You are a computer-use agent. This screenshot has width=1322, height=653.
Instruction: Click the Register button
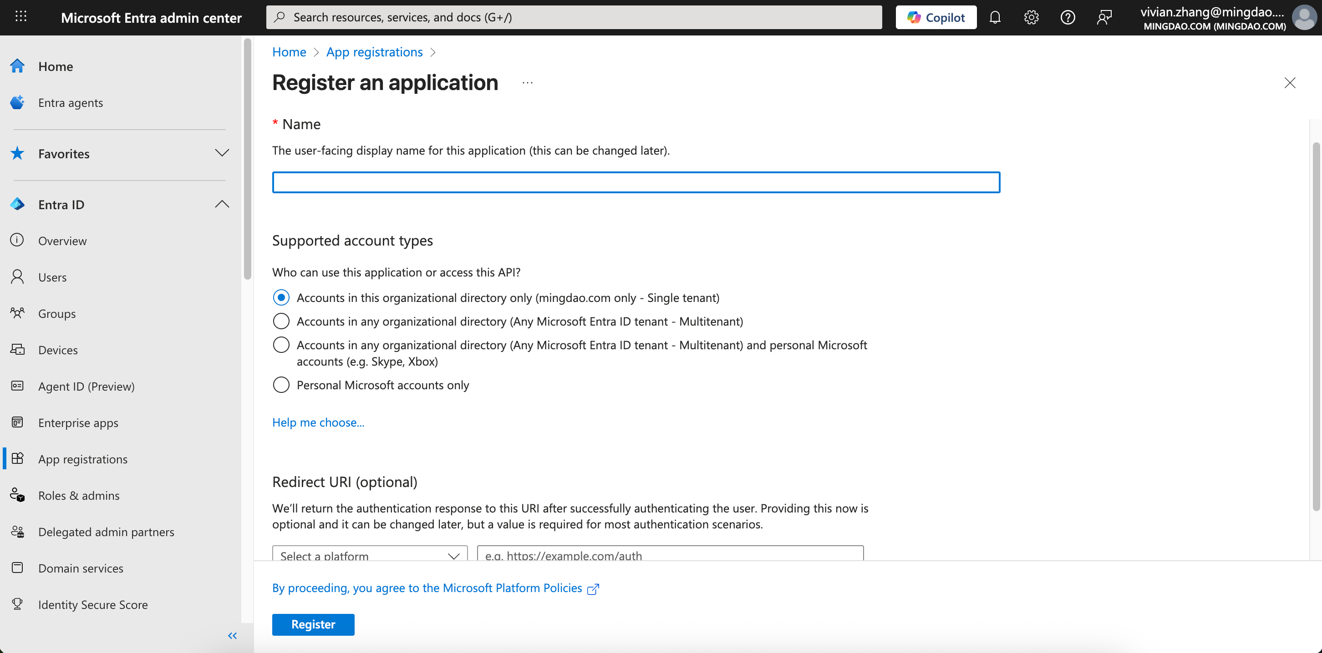pos(313,624)
